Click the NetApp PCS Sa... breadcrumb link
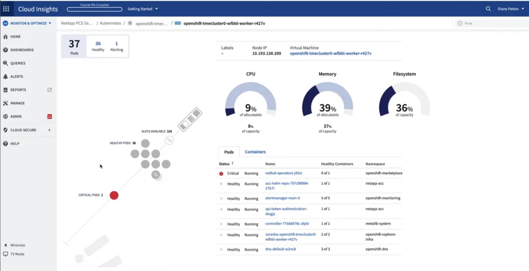This screenshot has height=271, width=529. coord(77,23)
